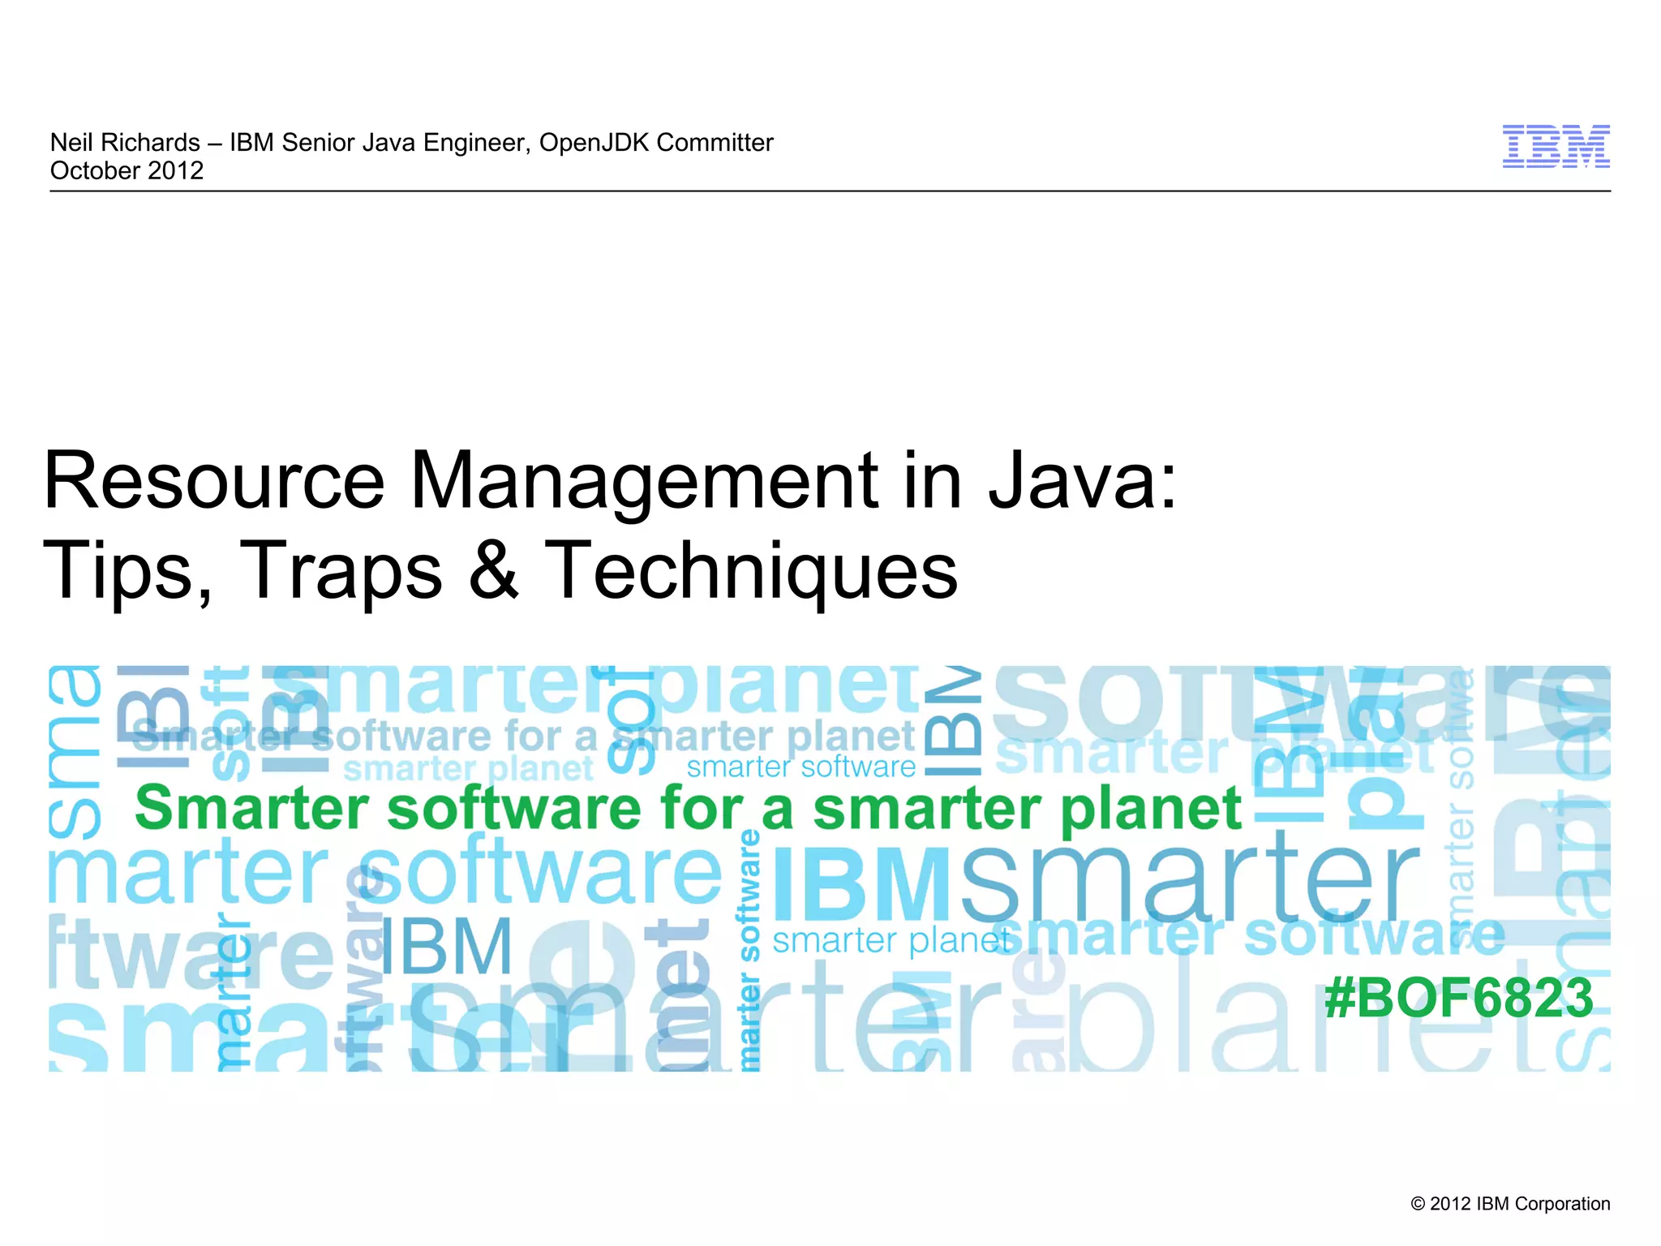Viewport: 1661px width, 1246px height.
Task: Click small smarter planet text below bold IBM
Action: pos(891,941)
